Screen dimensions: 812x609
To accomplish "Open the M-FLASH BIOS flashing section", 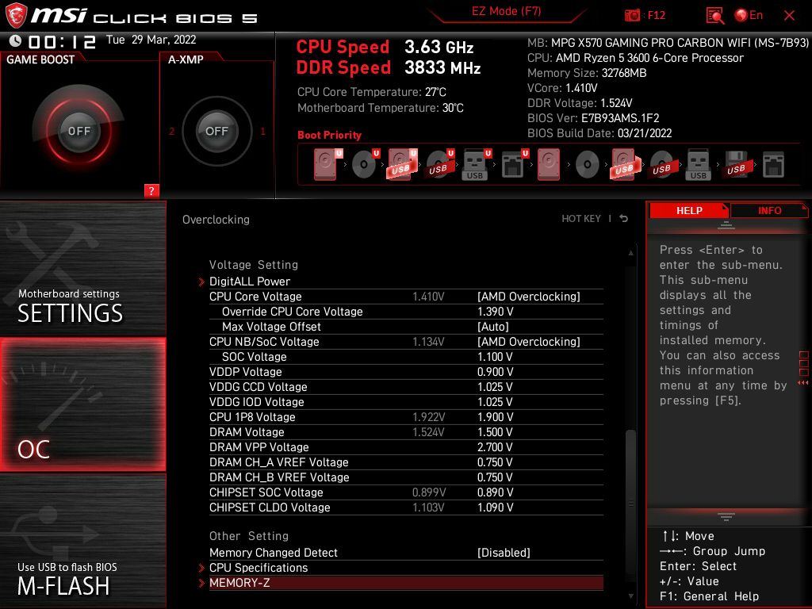I will pos(82,542).
